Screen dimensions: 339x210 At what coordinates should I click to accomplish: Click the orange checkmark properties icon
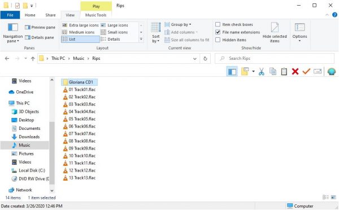[306, 71]
